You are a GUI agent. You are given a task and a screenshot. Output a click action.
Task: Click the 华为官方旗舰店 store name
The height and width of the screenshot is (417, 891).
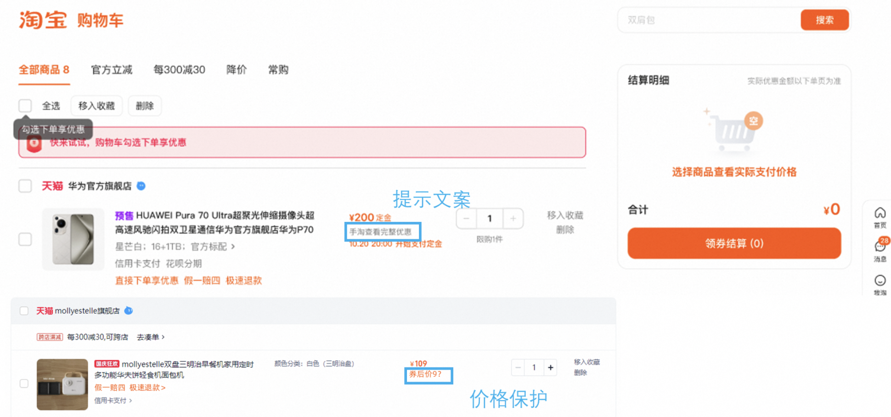click(100, 186)
